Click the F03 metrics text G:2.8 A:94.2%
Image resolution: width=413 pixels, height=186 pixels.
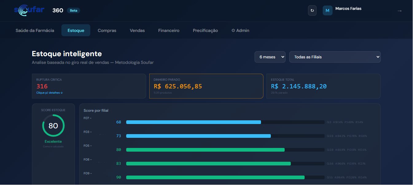pos(347,136)
